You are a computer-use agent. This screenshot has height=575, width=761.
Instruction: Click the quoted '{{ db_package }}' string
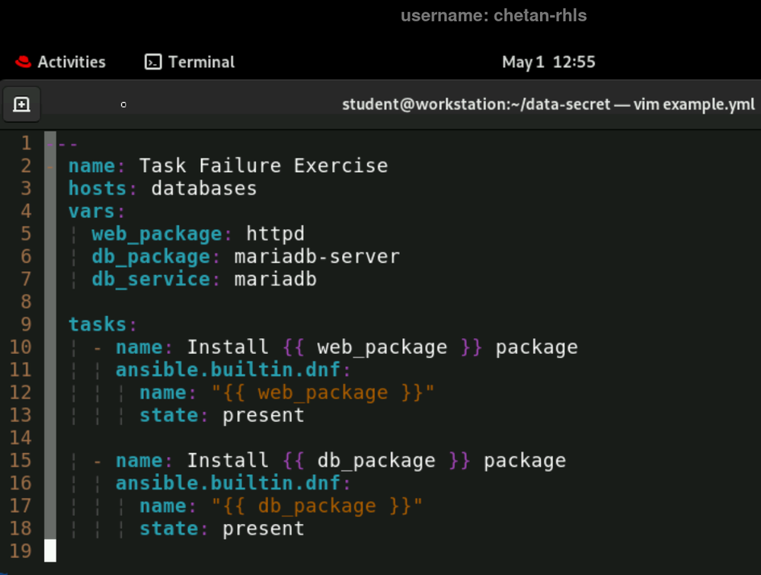pyautogui.click(x=317, y=506)
